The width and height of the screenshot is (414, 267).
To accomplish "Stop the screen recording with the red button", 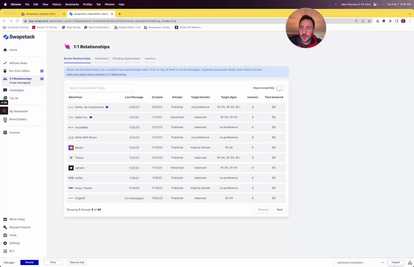I will [4, 111].
